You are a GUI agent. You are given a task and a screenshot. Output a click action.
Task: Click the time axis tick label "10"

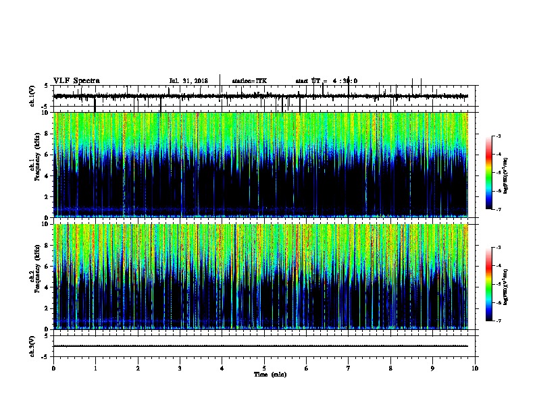(x=475, y=368)
